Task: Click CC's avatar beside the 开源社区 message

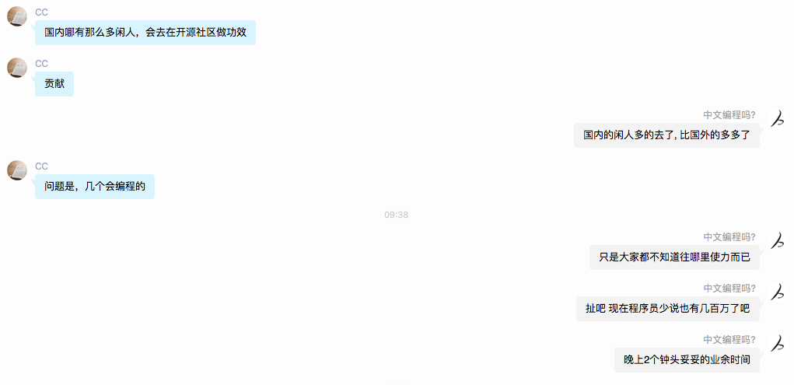Action: [16, 16]
